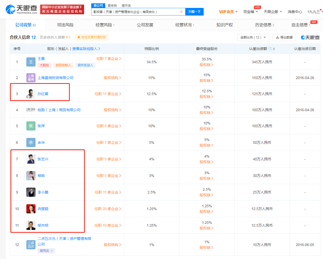This screenshot has width=323, height=259.
Task: Select the 查关系 search tab
Action: tap(126, 6)
